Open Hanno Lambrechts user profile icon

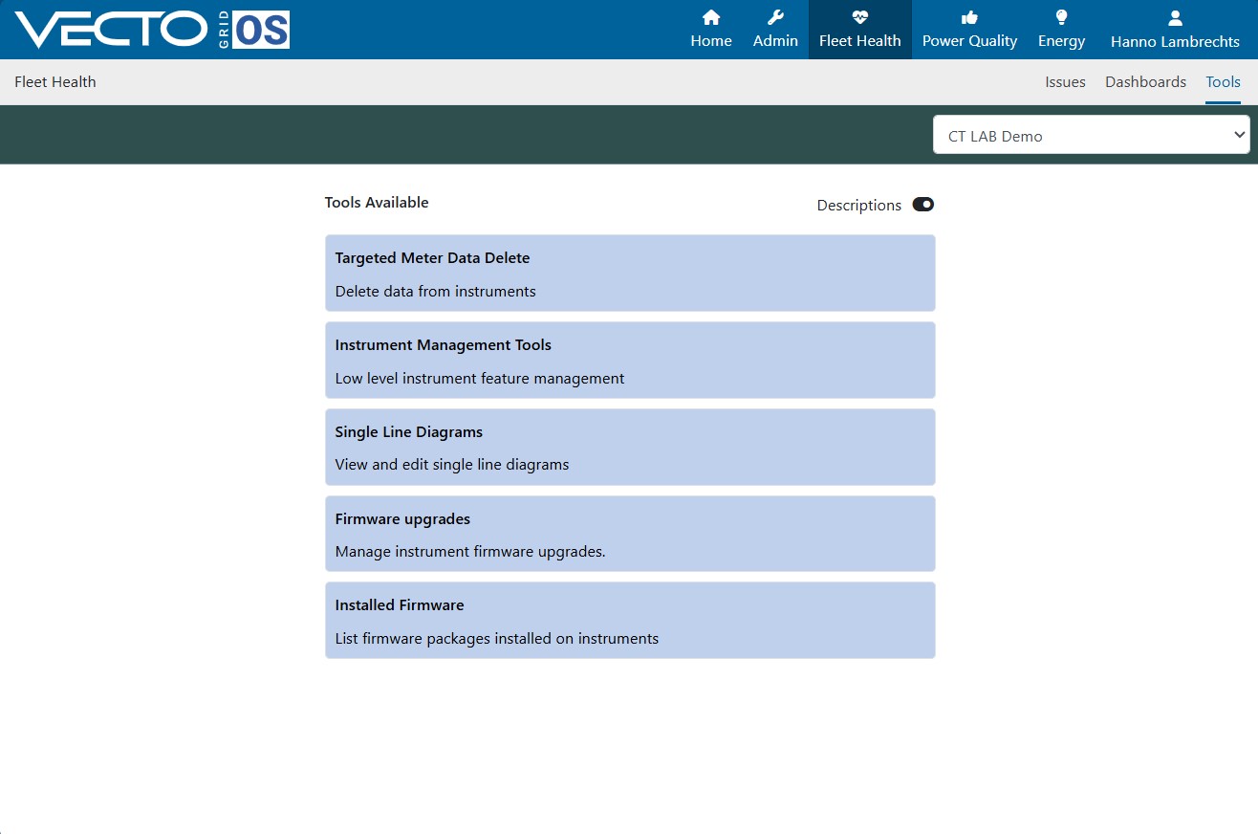pos(1176,17)
